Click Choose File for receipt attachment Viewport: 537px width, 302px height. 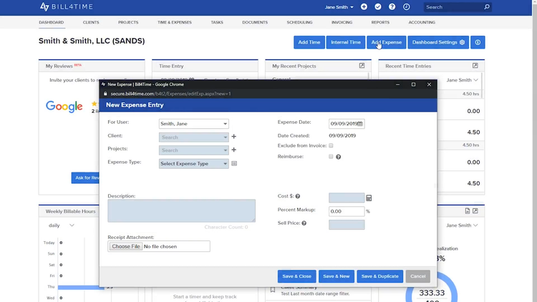(126, 246)
